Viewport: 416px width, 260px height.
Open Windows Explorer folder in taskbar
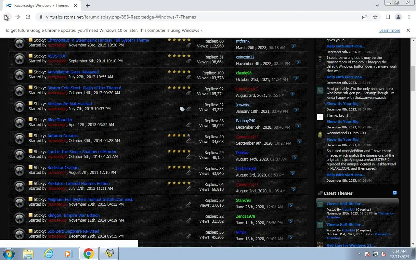(29, 253)
